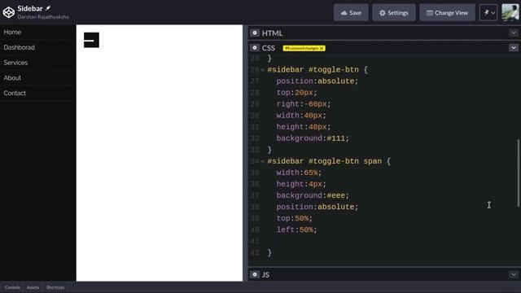The image size is (521, 293).
Task: Click the HTML panel title
Action: pyautogui.click(x=272, y=33)
